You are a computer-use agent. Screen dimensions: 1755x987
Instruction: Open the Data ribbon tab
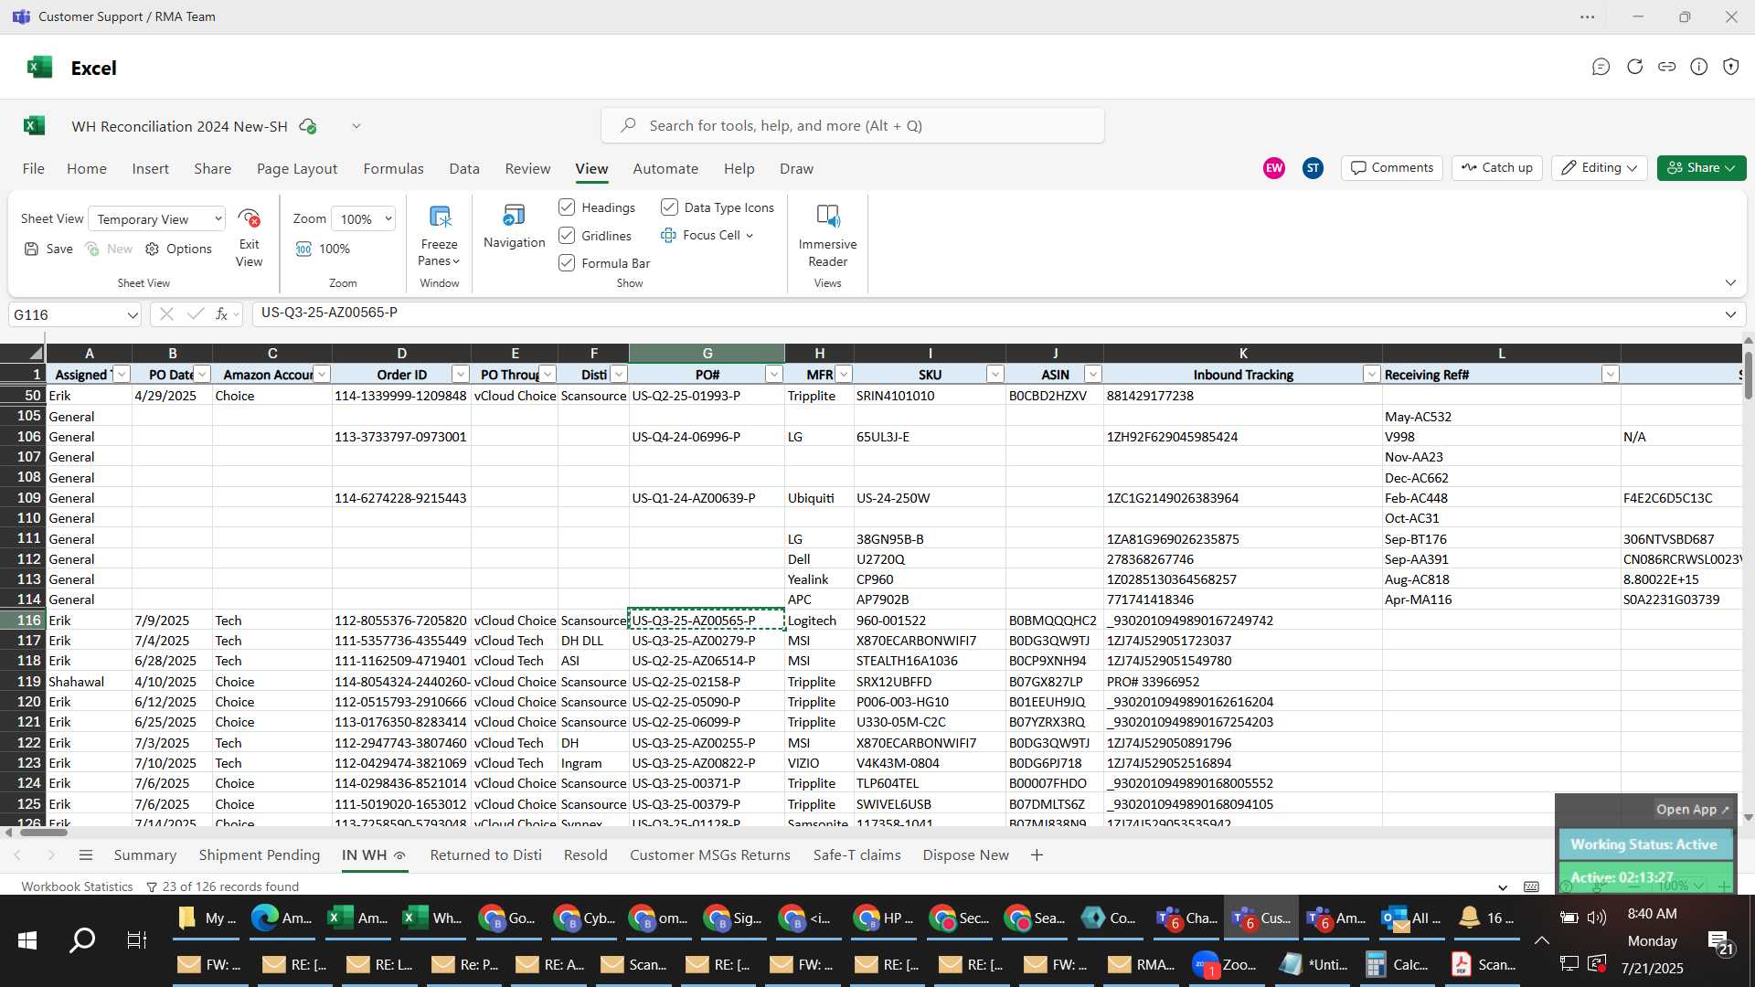(x=464, y=169)
